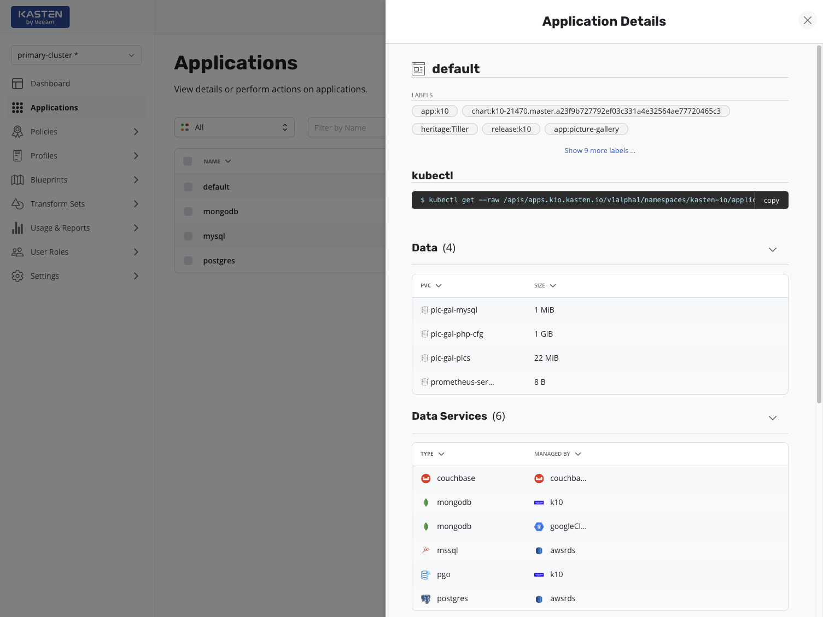Image resolution: width=823 pixels, height=617 pixels.
Task: Click the Usage & Reports bar chart icon
Action: (x=17, y=228)
